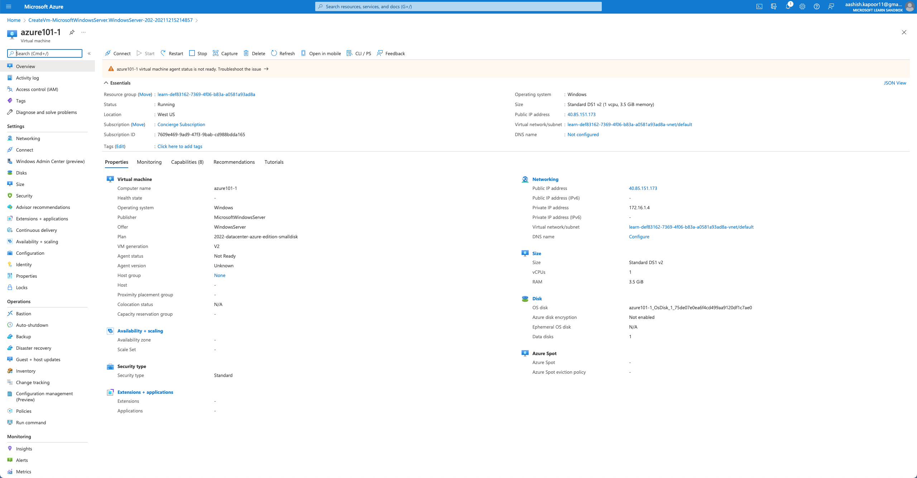
Task: Open portal settings gear
Action: tap(802, 6)
